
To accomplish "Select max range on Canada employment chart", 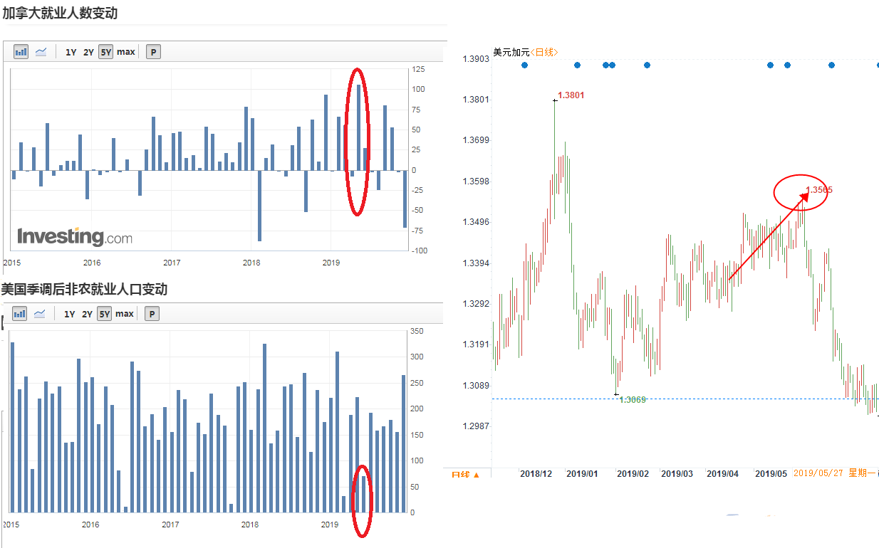I will [x=126, y=52].
